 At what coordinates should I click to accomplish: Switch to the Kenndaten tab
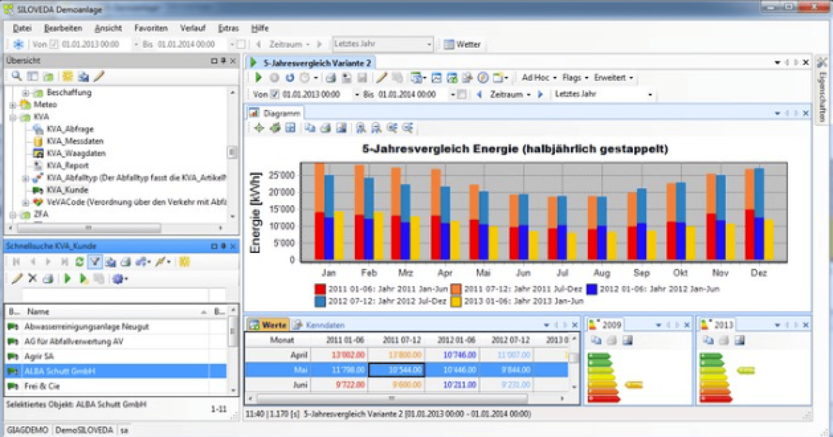[326, 325]
